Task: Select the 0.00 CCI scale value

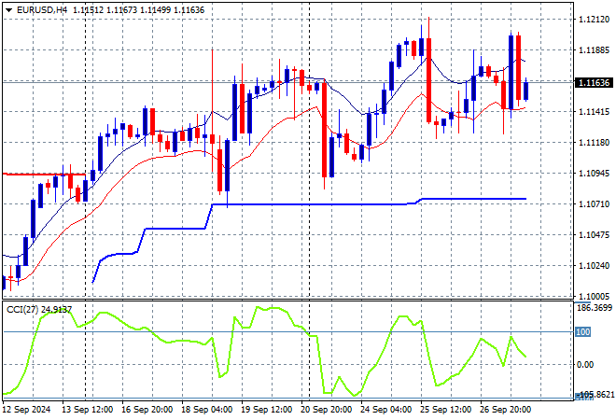Action: [x=585, y=365]
